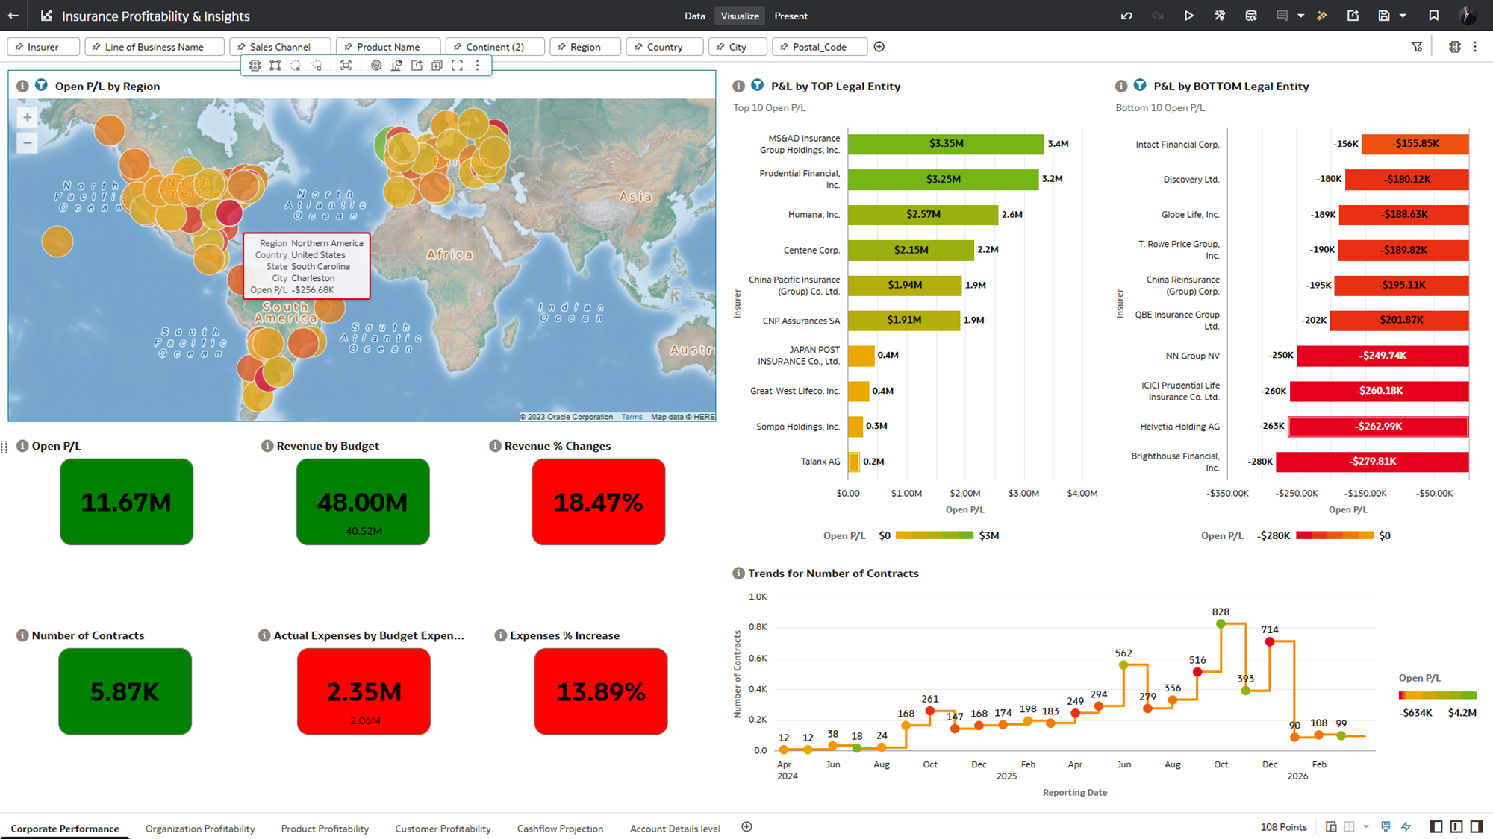
Task: Click the Open P/L color legend under TOP chart
Action: (x=934, y=535)
